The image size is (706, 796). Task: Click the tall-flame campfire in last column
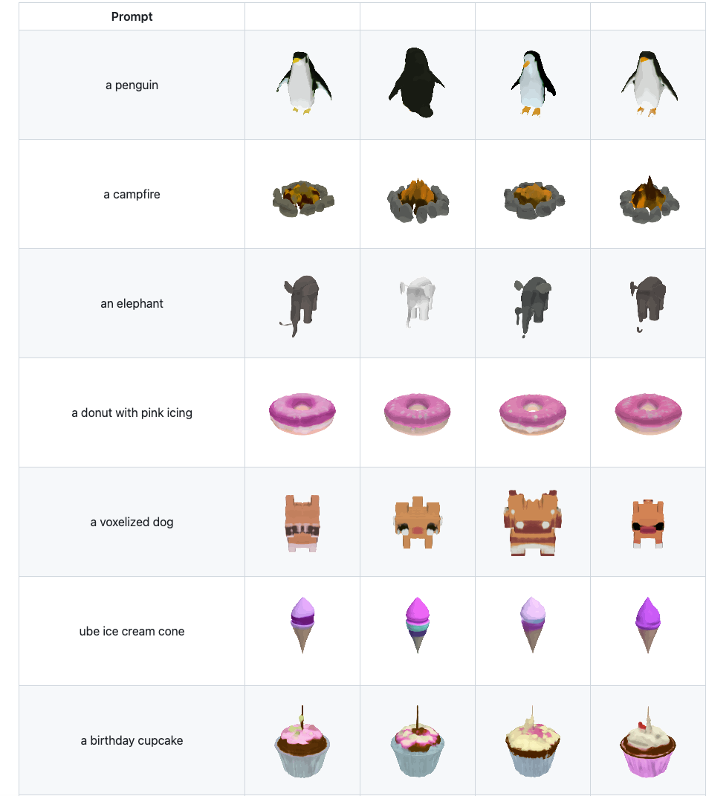tap(650, 200)
